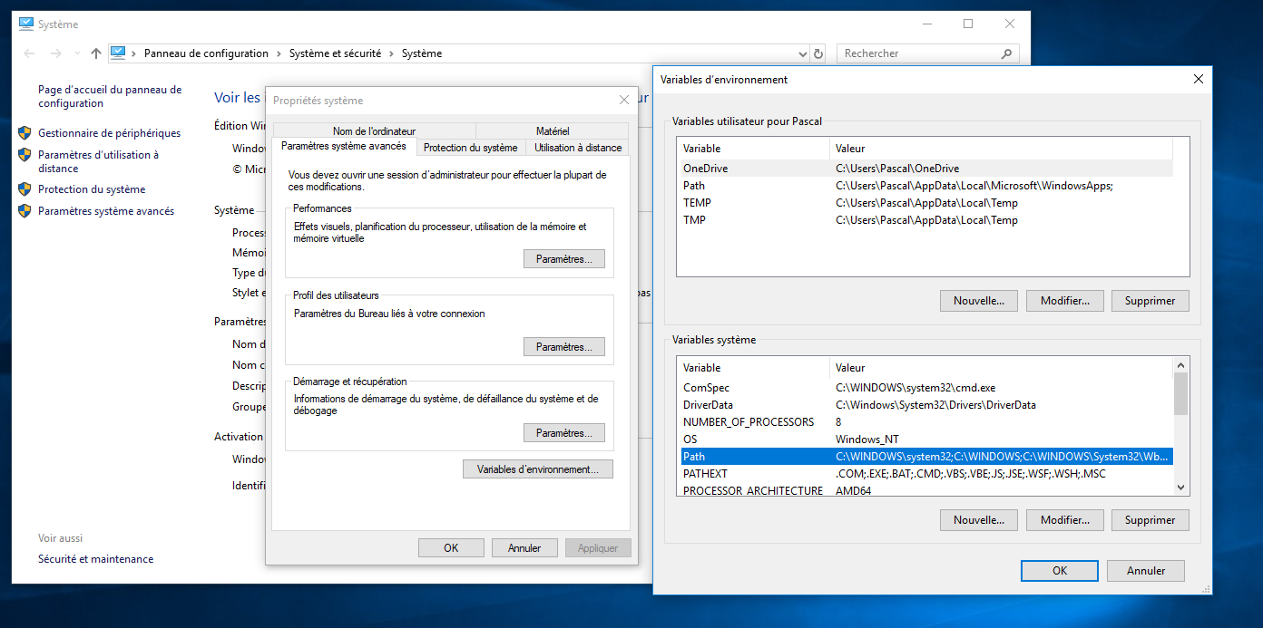Switch to Utilisation à distance tab
1263x628 pixels.
coord(578,148)
